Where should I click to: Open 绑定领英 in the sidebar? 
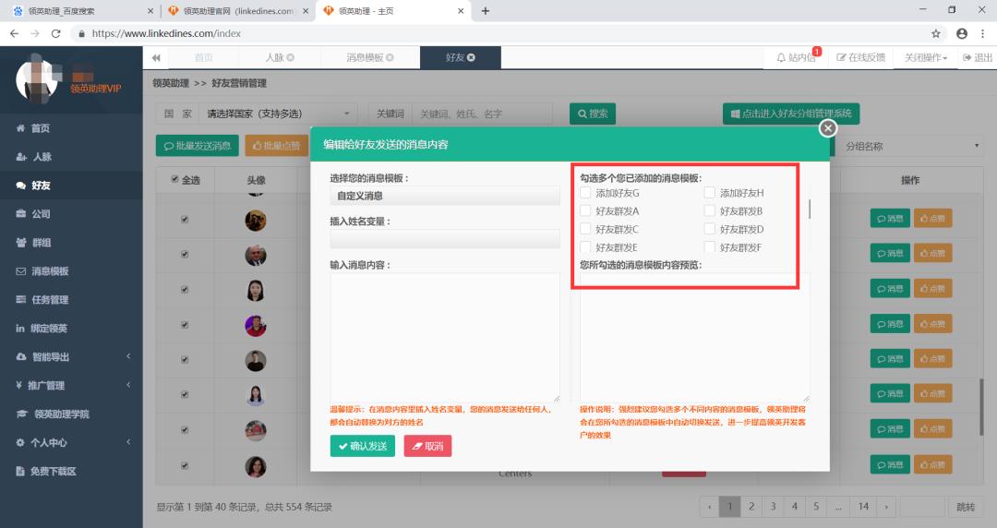(x=71, y=329)
